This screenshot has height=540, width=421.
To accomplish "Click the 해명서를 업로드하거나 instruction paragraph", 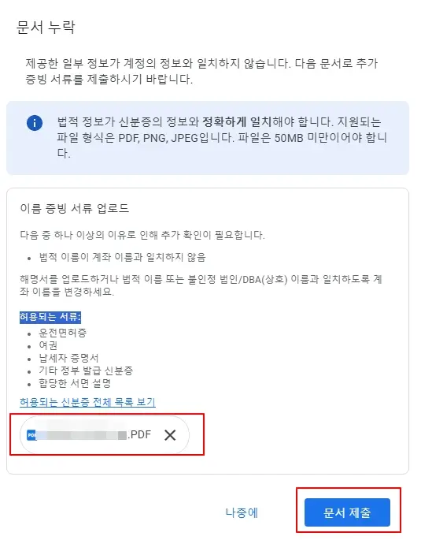I will 201,285.
